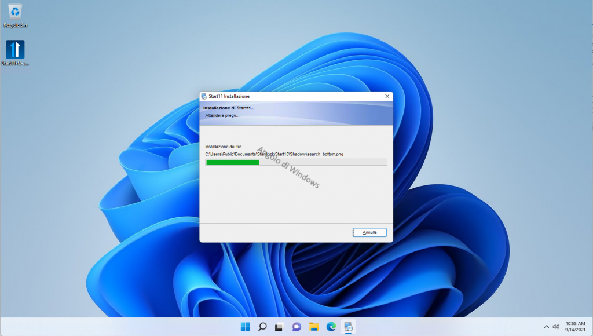Click the volume speaker icon in tray

click(556, 327)
